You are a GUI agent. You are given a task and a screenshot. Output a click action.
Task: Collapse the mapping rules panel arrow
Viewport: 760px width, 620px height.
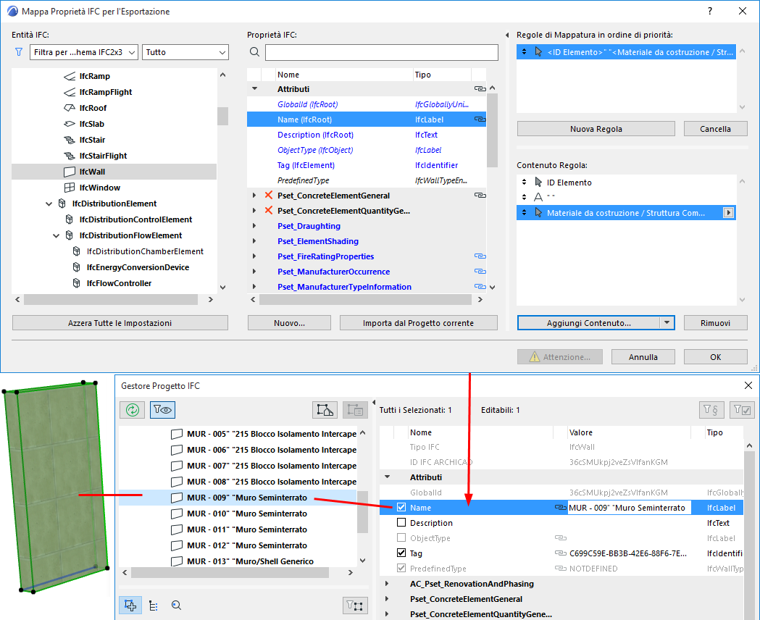click(507, 35)
